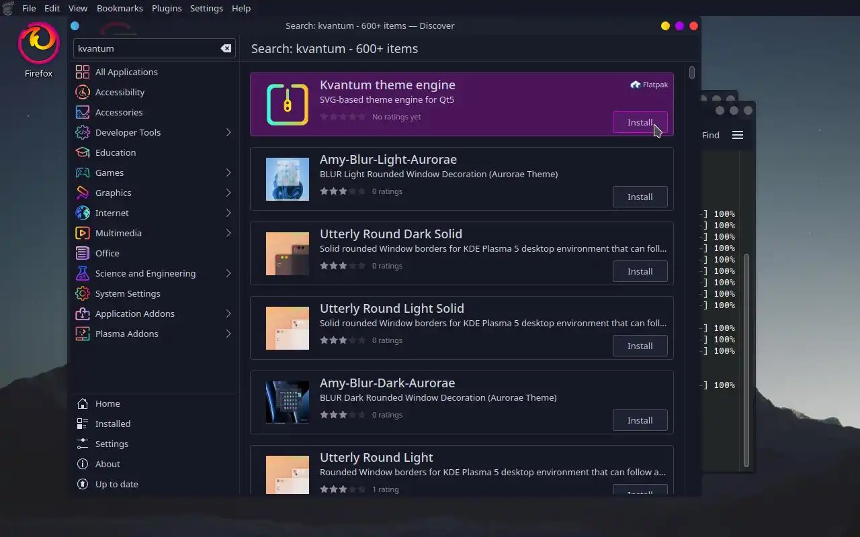
Task: Install Amy-Blur-Dark-Aurorae
Action: [640, 420]
